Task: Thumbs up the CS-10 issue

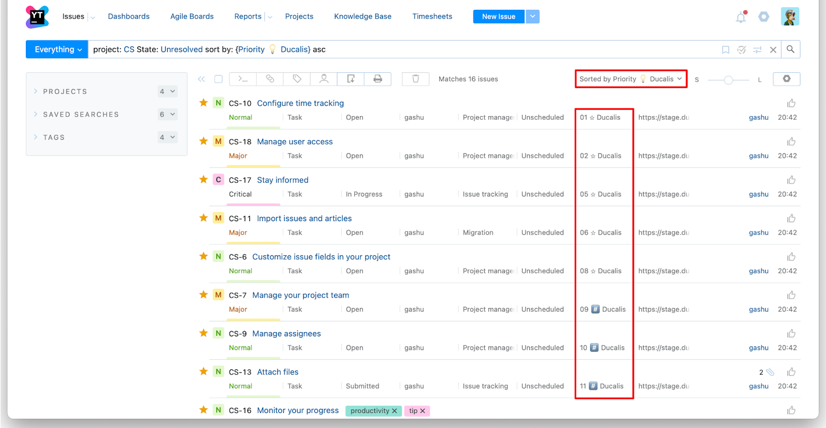Action: tap(791, 103)
